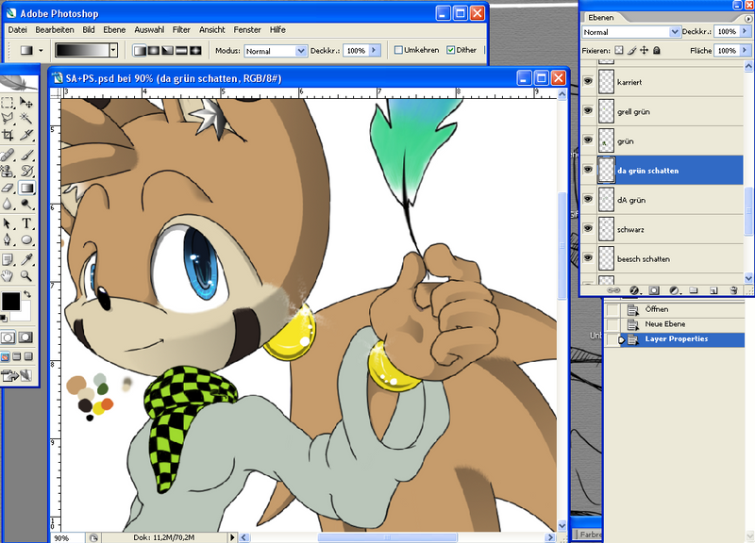Hide the 'grell grün' layer
Screen dimensions: 755x543
pyautogui.click(x=588, y=110)
